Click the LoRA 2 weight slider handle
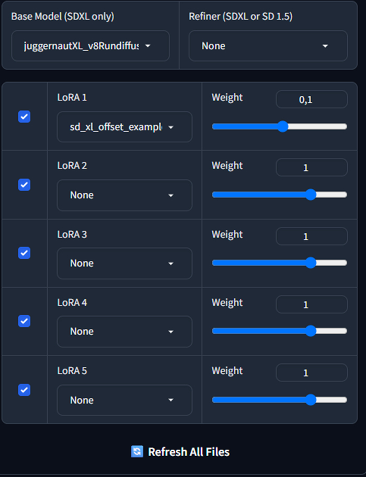 tap(311, 195)
